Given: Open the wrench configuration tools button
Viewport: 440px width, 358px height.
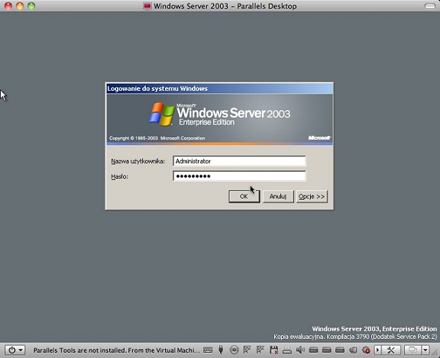Looking at the screenshot, I should (x=391, y=350).
